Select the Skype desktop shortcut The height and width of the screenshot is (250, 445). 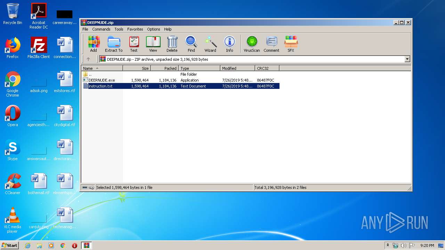pyautogui.click(x=13, y=150)
